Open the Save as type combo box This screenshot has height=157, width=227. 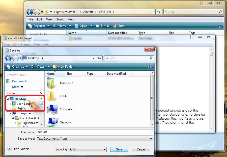[94, 139]
